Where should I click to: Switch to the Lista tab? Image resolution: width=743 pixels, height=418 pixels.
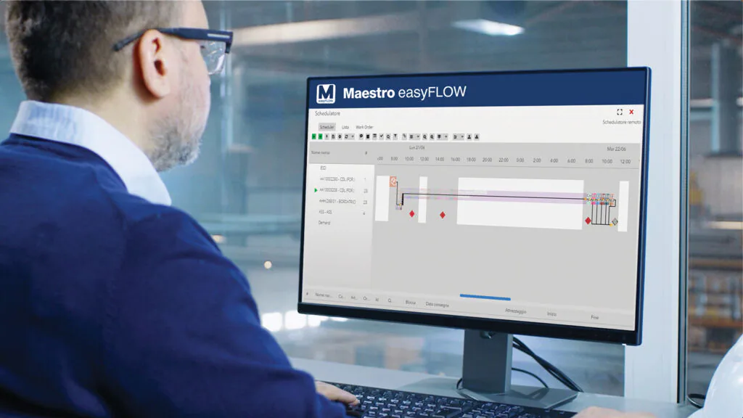click(345, 127)
